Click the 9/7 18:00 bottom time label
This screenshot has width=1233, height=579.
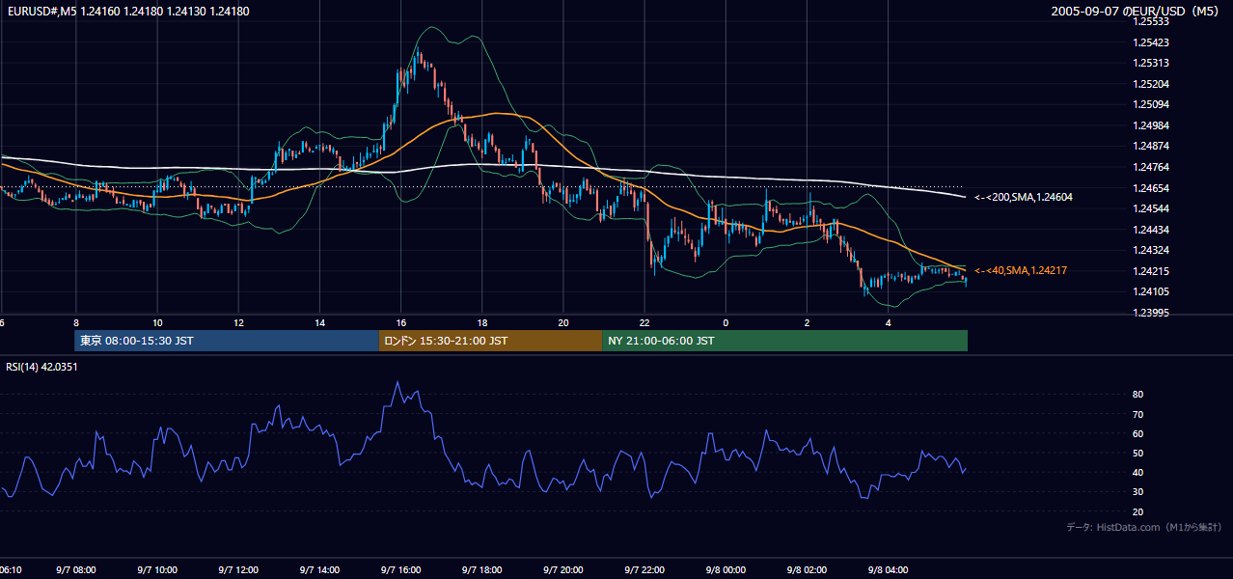point(482,570)
